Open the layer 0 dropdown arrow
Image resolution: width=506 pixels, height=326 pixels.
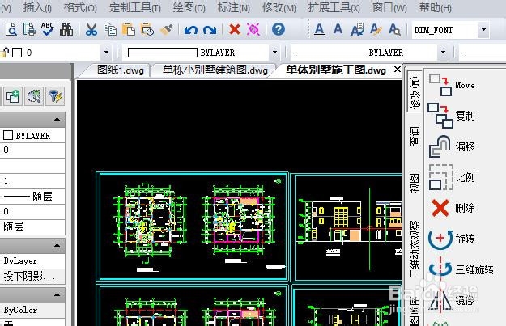tap(106, 53)
